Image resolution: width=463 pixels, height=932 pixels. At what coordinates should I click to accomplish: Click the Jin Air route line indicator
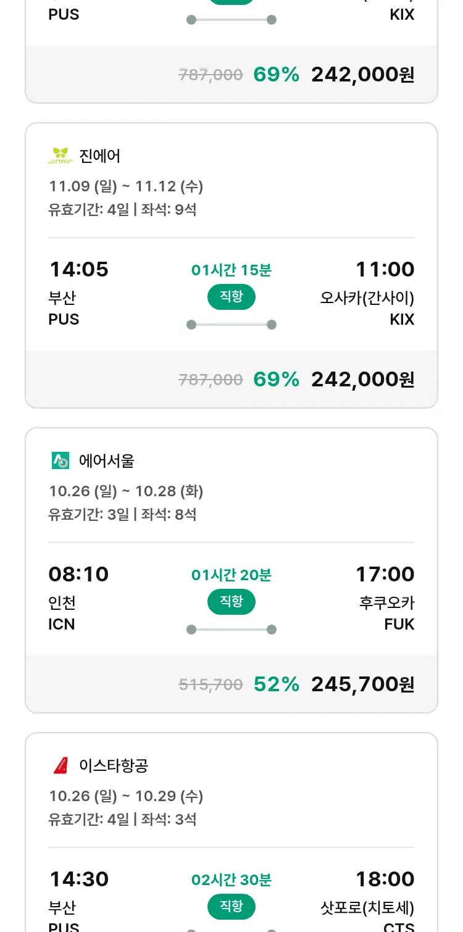coord(231,325)
